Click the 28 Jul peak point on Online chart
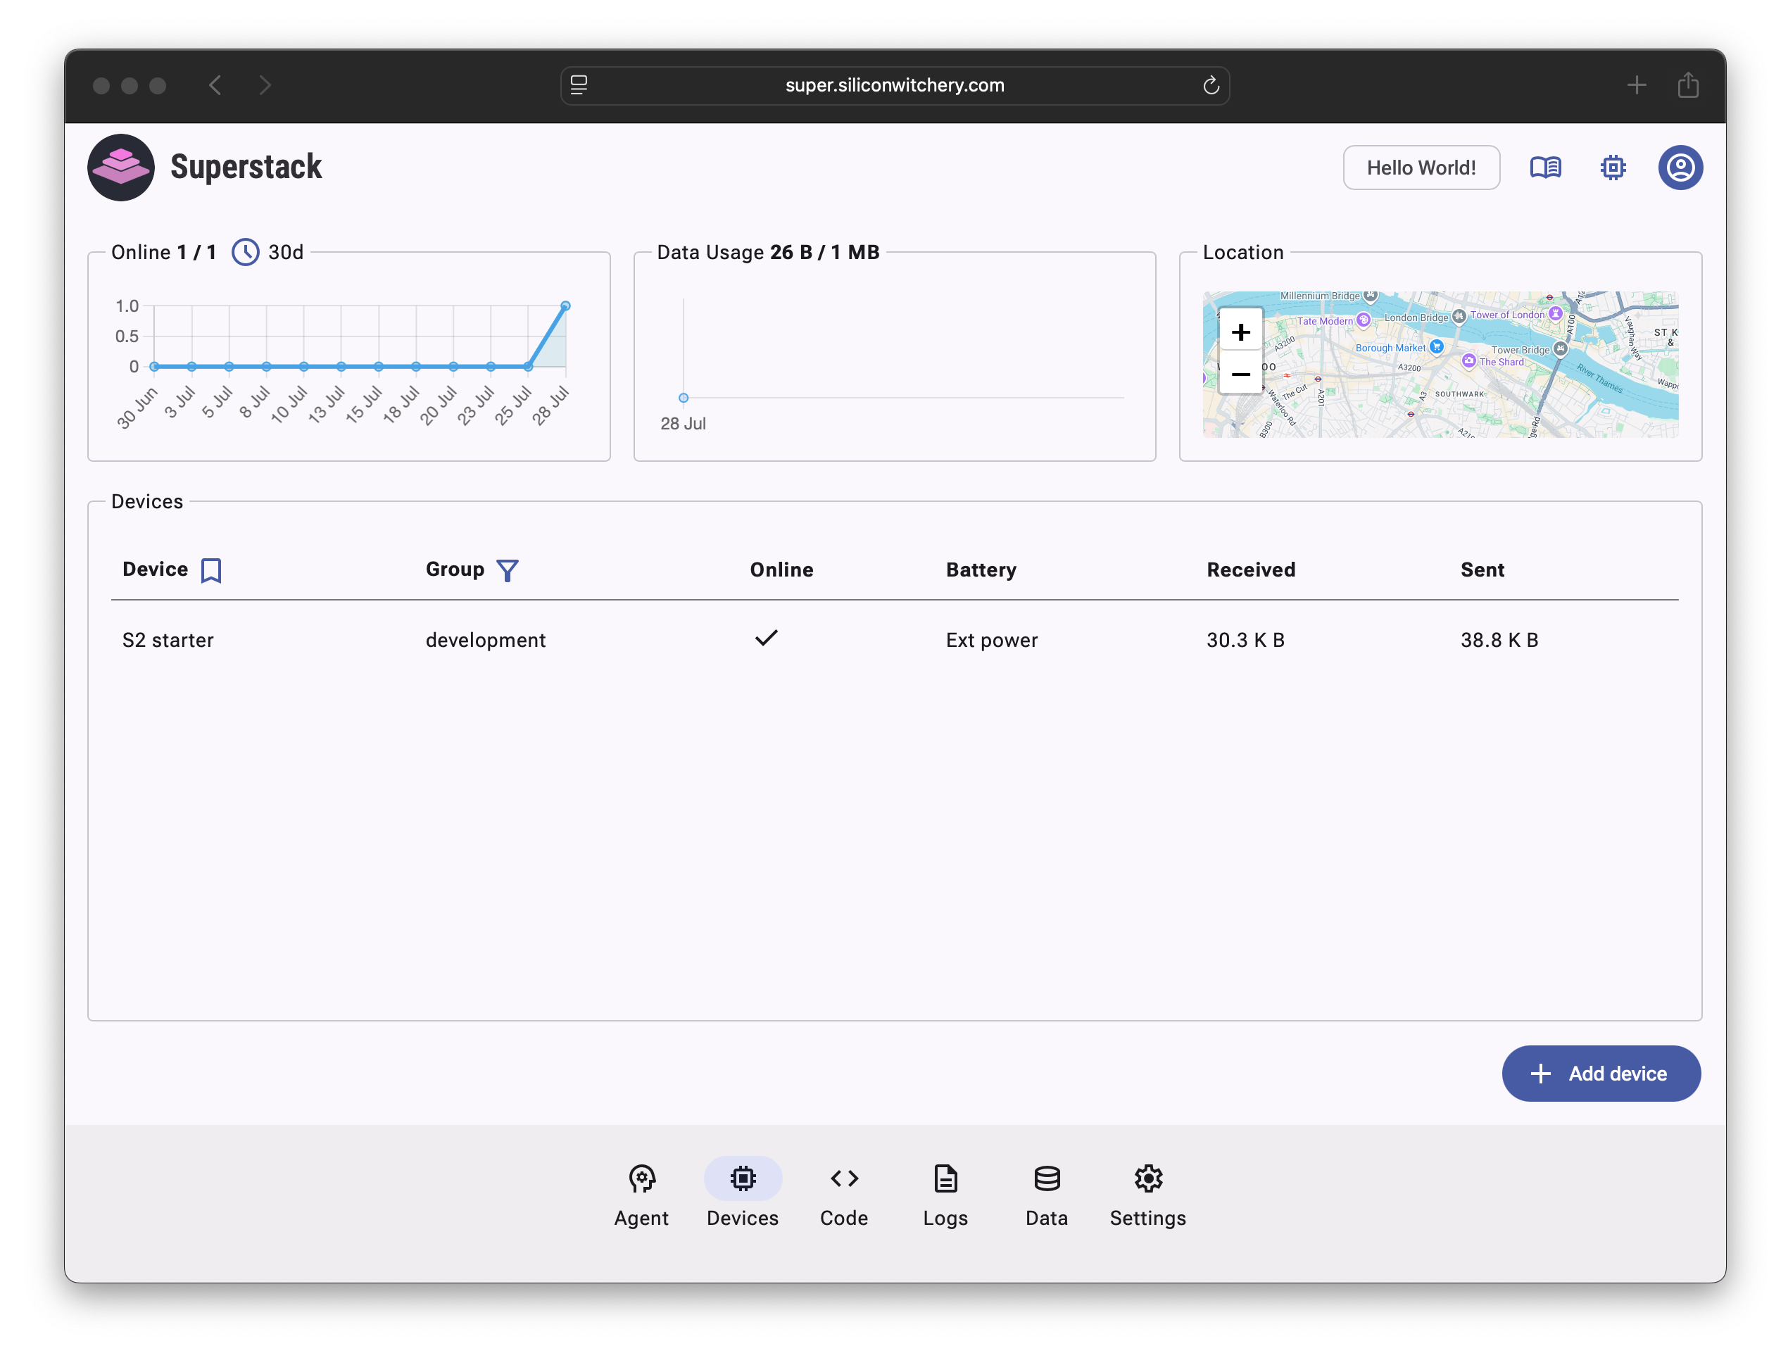 [565, 306]
